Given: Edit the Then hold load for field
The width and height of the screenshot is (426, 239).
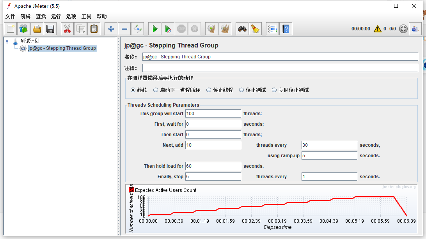Looking at the screenshot, I should (x=213, y=166).
